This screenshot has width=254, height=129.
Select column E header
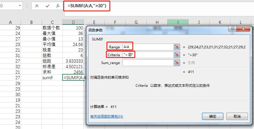[94, 22]
